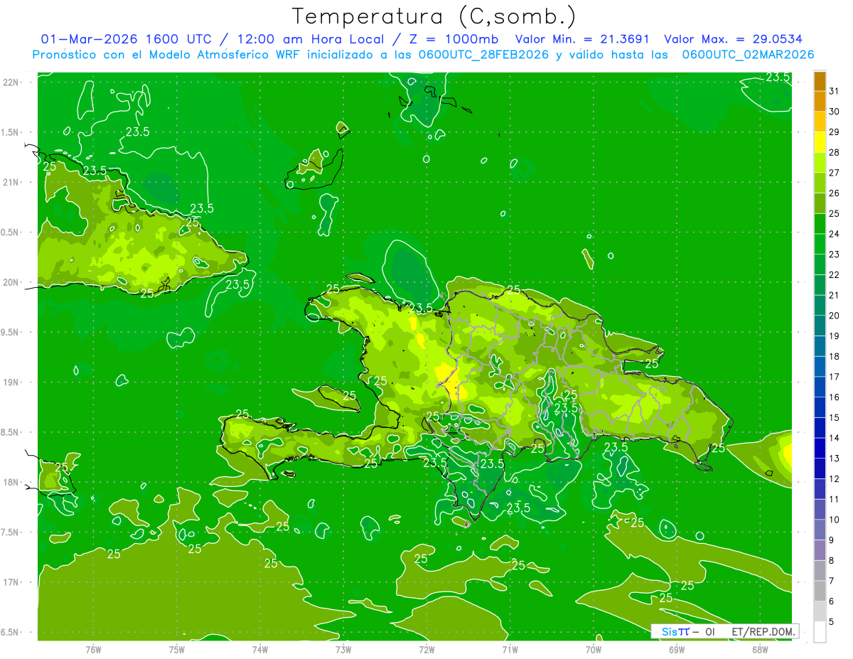Click the gray swatch between 6 and 7
The width and height of the screenshot is (853, 659).
(820, 591)
